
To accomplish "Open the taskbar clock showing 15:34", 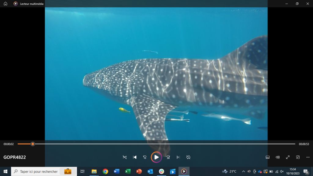I will pyautogui.click(x=293, y=171).
